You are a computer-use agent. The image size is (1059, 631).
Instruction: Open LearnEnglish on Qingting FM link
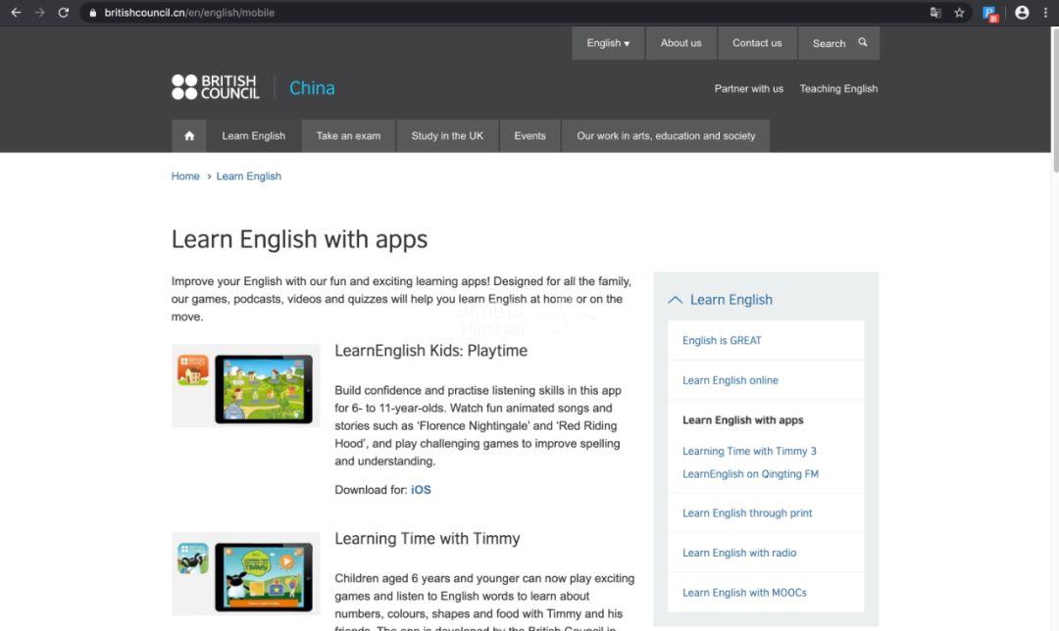[x=750, y=474]
